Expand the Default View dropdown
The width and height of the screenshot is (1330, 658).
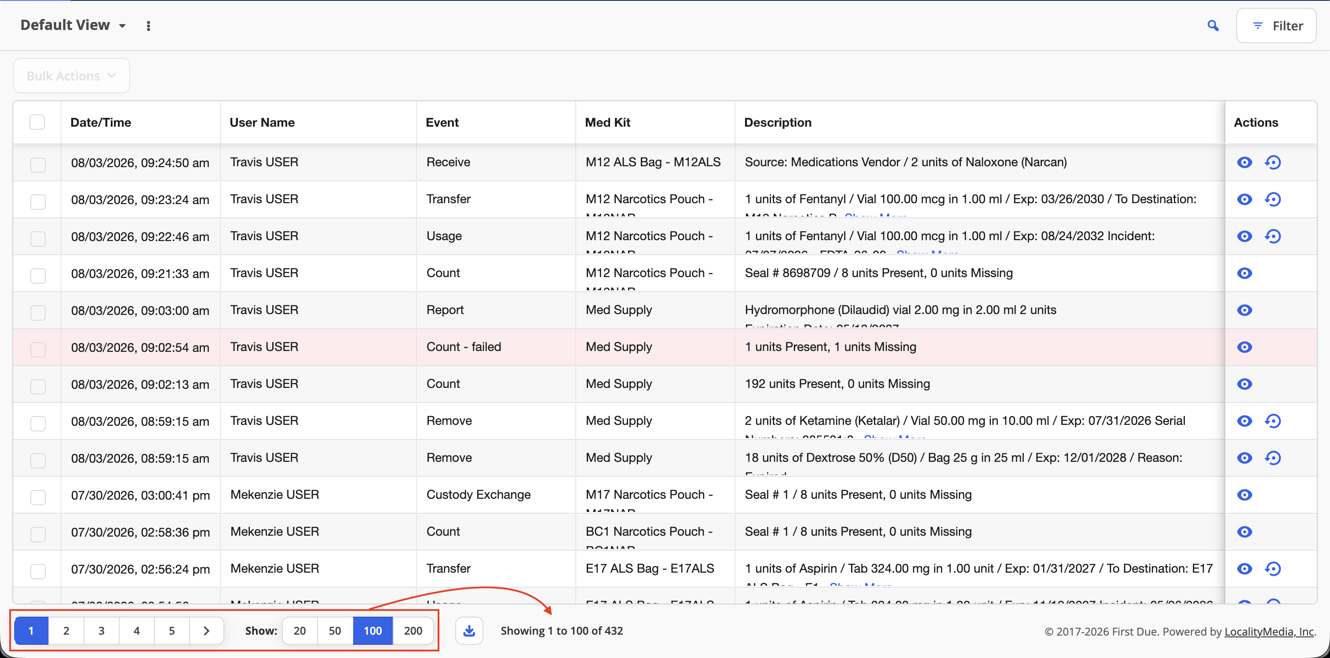[73, 26]
